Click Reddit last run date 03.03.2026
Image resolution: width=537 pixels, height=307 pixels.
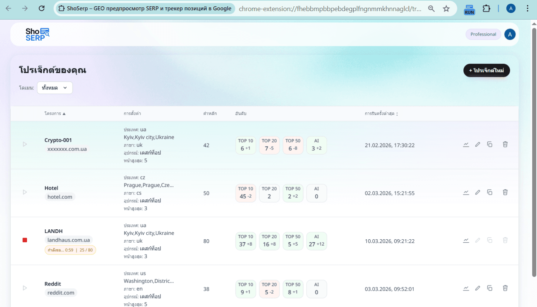390,289
